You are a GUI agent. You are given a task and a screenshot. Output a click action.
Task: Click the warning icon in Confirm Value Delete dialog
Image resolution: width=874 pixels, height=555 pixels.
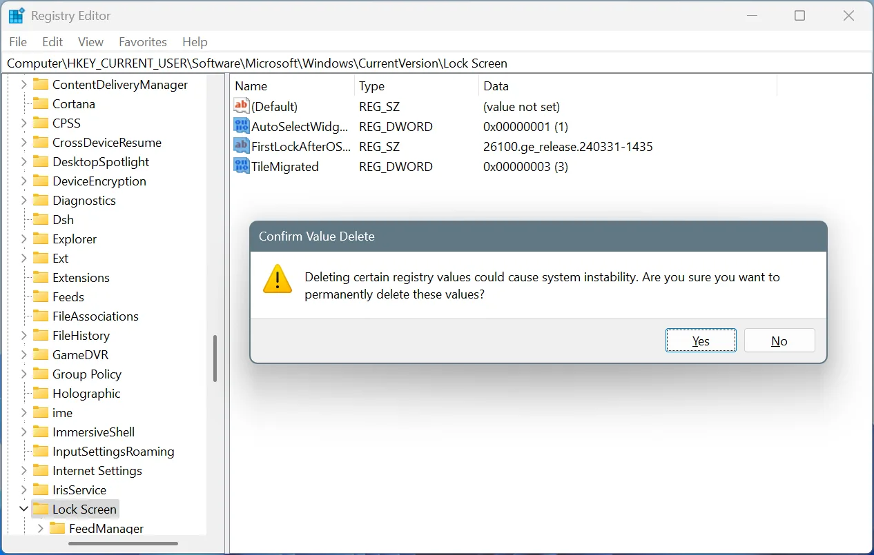[278, 279]
